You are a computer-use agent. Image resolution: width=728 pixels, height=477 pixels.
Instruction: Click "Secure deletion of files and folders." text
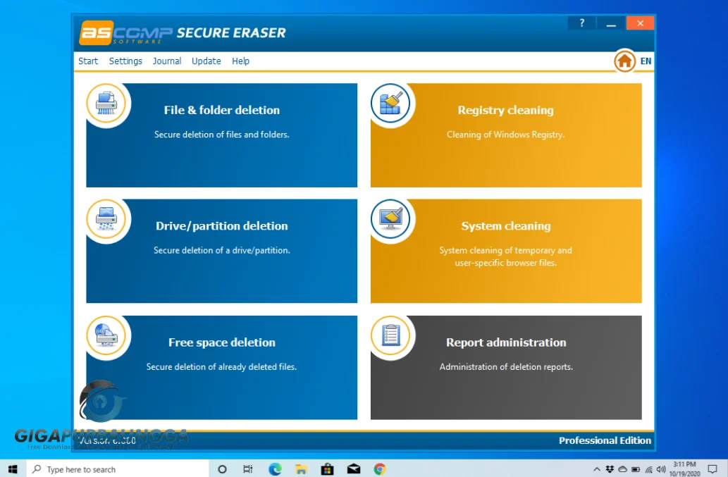221,135
